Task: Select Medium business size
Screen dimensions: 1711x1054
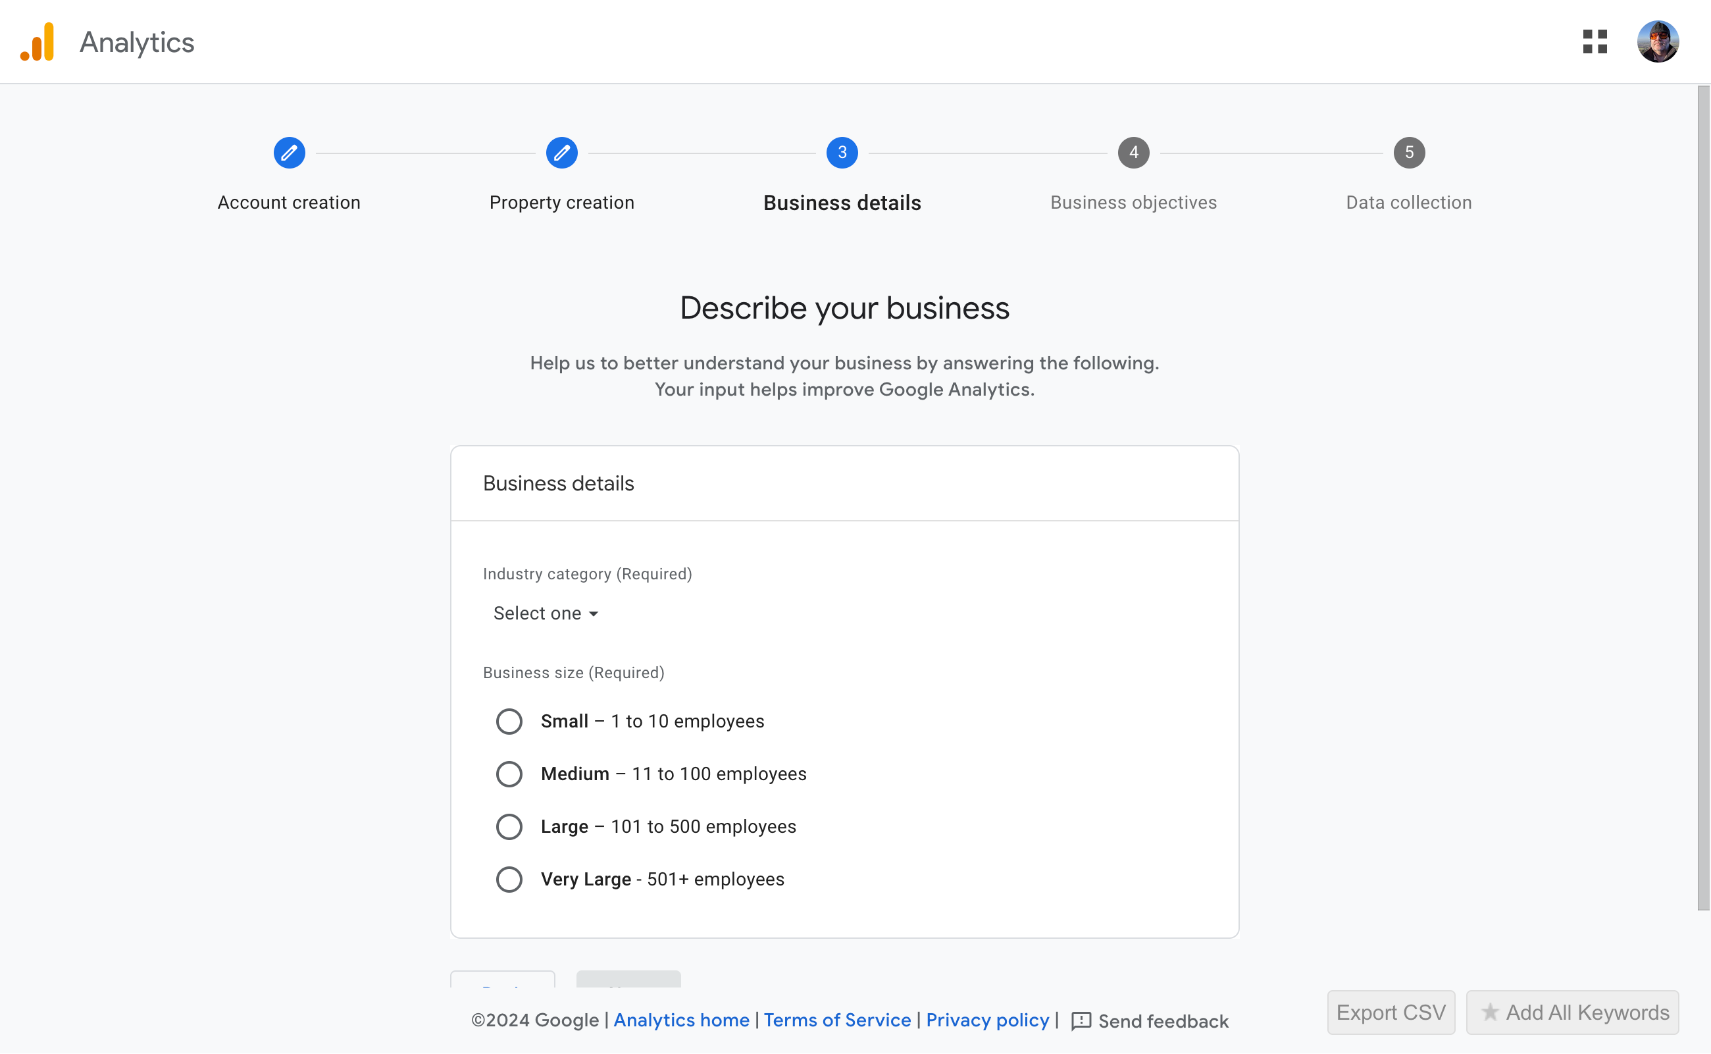Action: [x=509, y=774]
